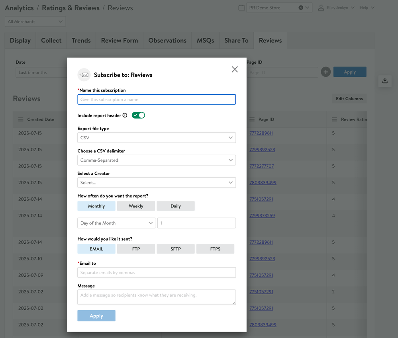Screen dimensions: 398x338
Task: Clear the PR Demo Store selection
Action: 301,8
